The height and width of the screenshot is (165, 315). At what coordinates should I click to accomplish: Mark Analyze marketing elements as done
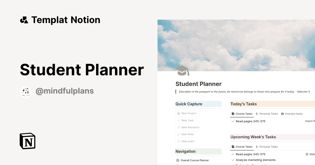coord(233,160)
